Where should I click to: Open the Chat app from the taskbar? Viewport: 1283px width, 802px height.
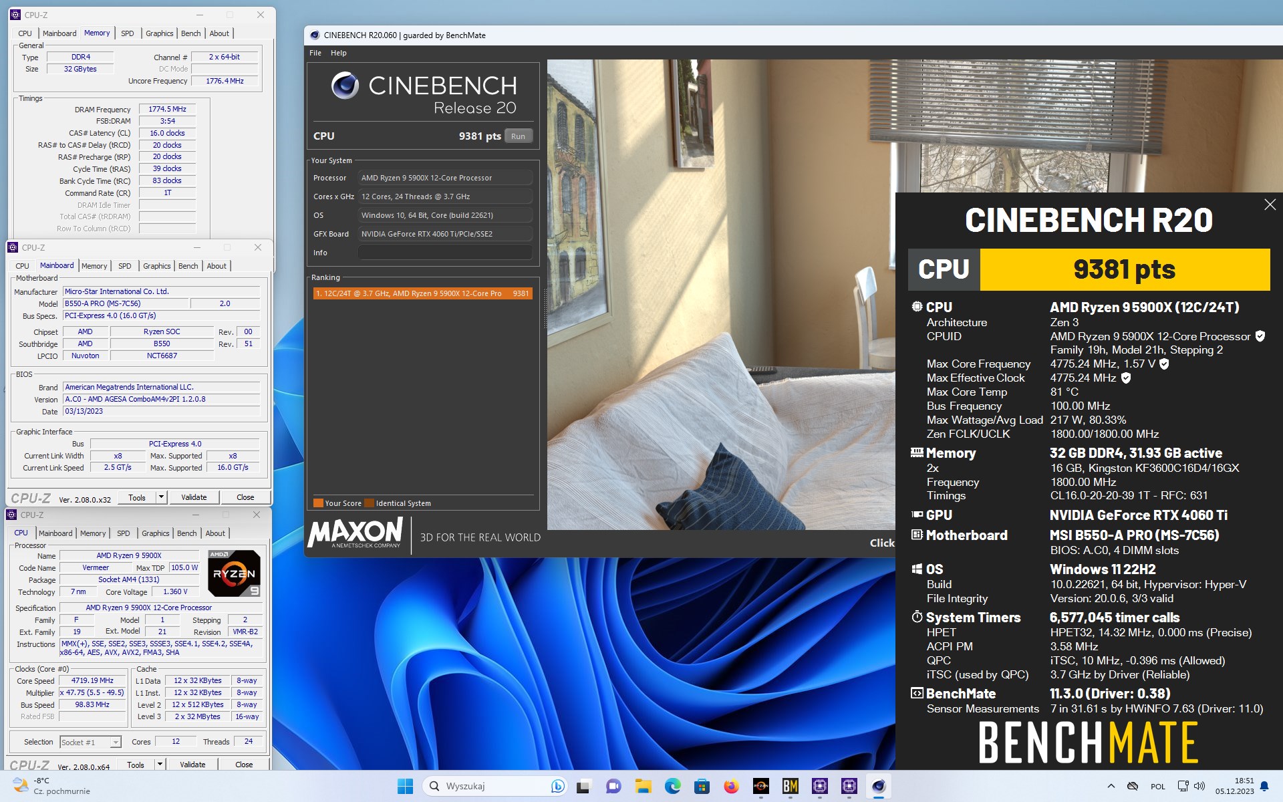(613, 786)
